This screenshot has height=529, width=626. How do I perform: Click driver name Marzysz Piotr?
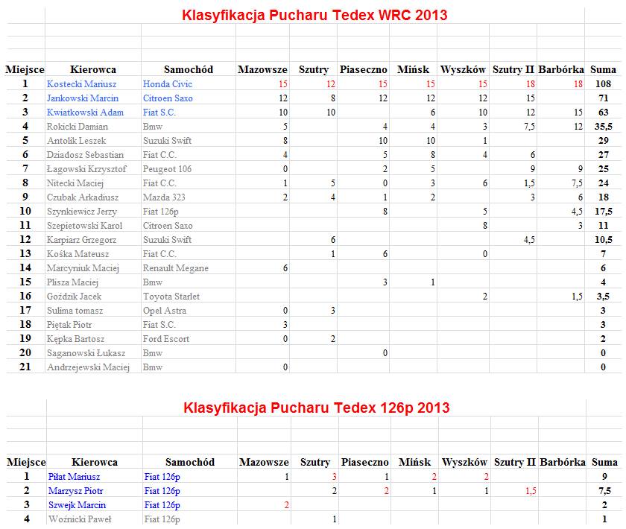click(x=76, y=491)
